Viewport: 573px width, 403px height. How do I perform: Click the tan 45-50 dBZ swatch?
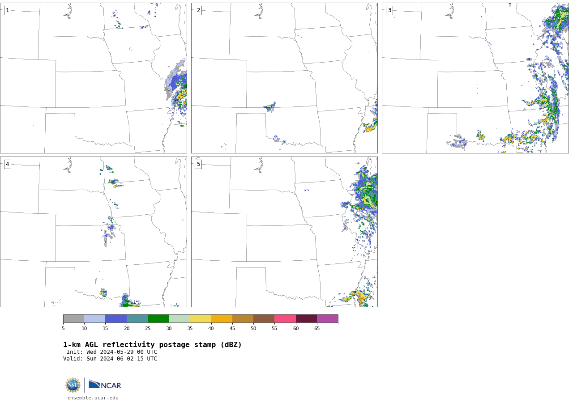(x=243, y=319)
